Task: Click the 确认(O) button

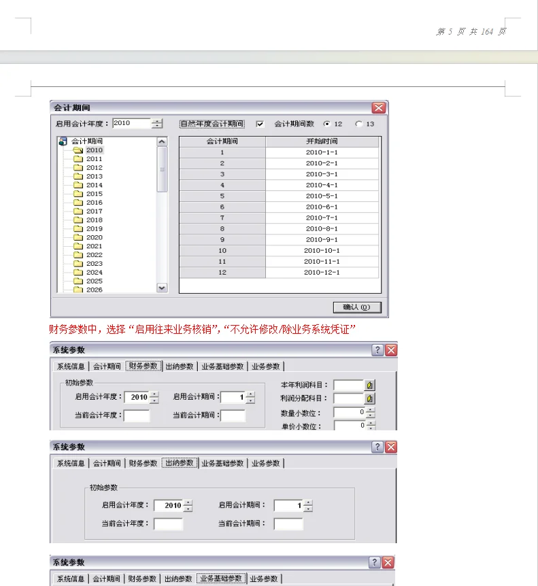Action: tap(357, 307)
